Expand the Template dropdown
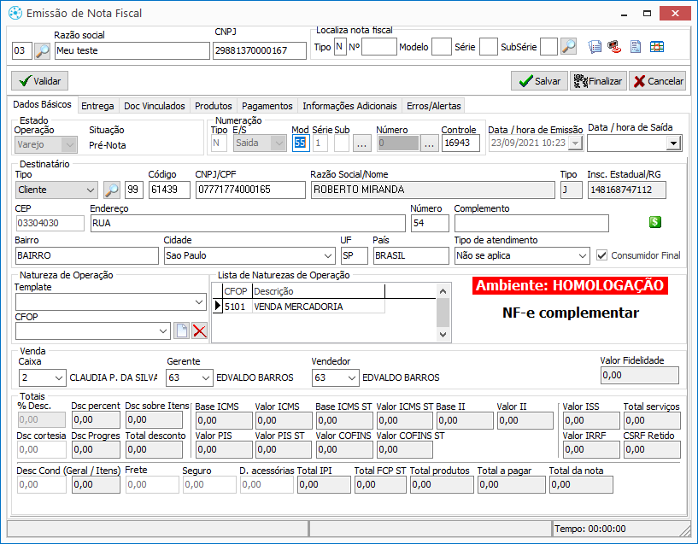 pyautogui.click(x=199, y=302)
